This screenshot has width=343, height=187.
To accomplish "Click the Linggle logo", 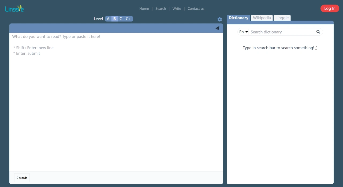I will (x=14, y=9).
